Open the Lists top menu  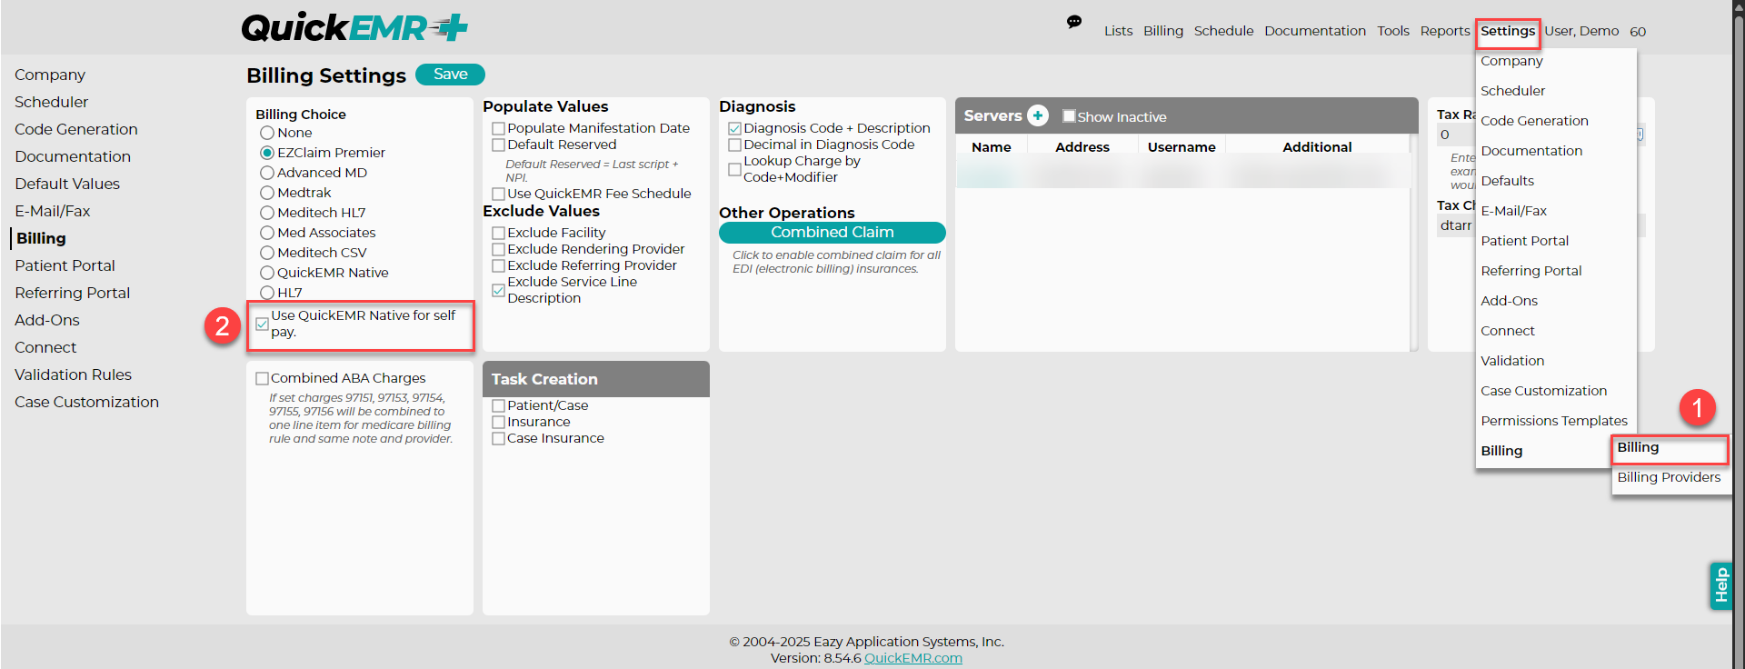1118,31
